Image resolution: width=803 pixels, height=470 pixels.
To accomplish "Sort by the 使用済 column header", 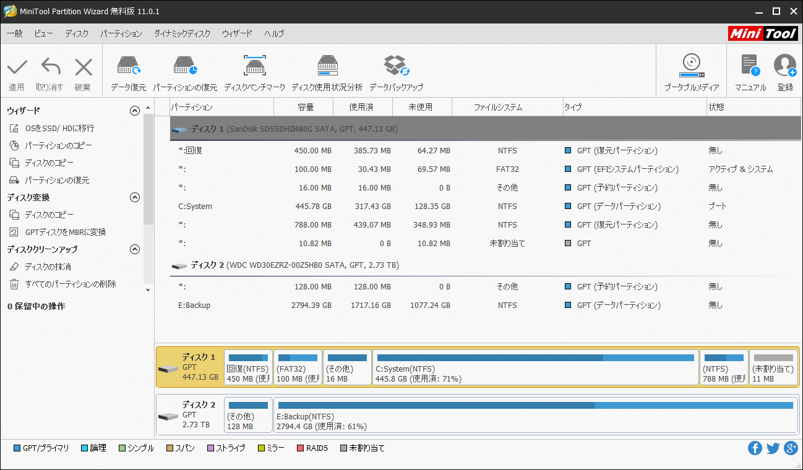I will (363, 107).
